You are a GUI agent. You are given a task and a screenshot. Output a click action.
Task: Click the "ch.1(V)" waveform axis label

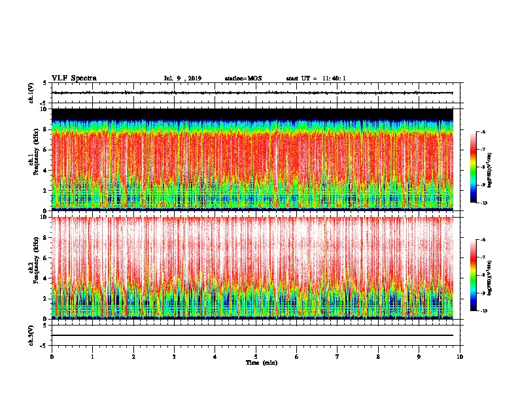pos(31,93)
